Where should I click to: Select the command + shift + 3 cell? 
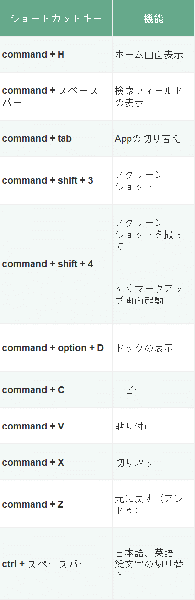[x=56, y=180]
